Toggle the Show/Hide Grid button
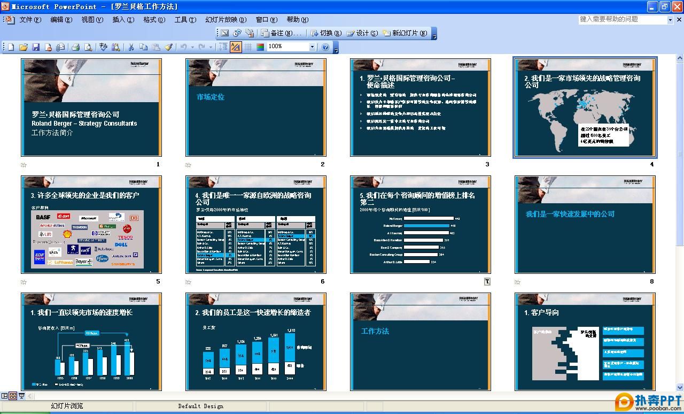684x414 pixels. click(248, 47)
